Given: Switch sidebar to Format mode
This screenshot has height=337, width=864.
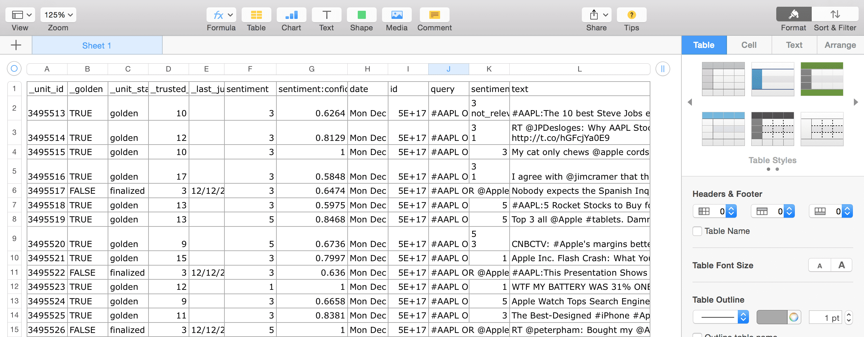Looking at the screenshot, I should click(793, 15).
